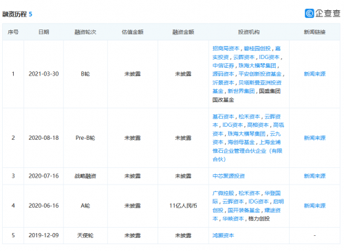
Task: Open the 海创母基金 investor link
Action: click(x=241, y=143)
